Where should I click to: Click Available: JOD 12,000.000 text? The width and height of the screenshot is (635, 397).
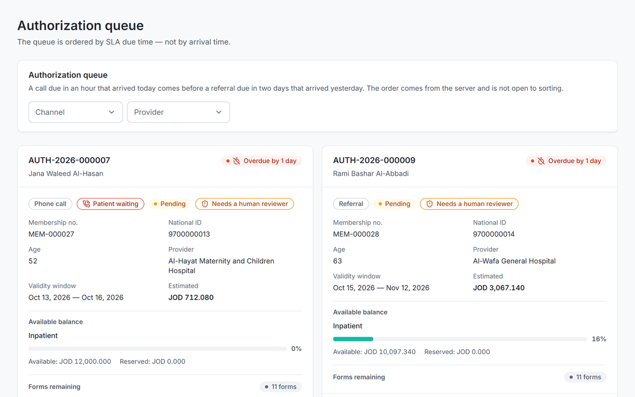click(70, 362)
